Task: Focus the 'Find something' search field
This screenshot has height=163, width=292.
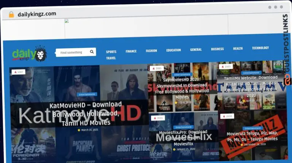Action: pos(73,52)
